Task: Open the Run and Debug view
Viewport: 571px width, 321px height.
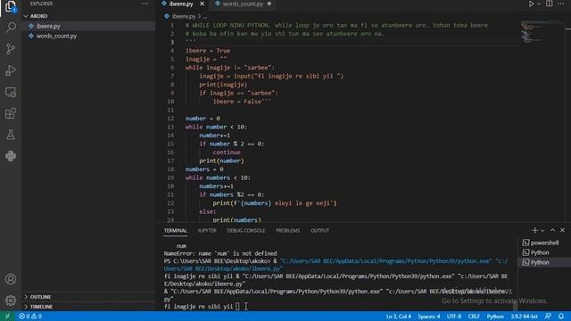Action: [x=11, y=70]
